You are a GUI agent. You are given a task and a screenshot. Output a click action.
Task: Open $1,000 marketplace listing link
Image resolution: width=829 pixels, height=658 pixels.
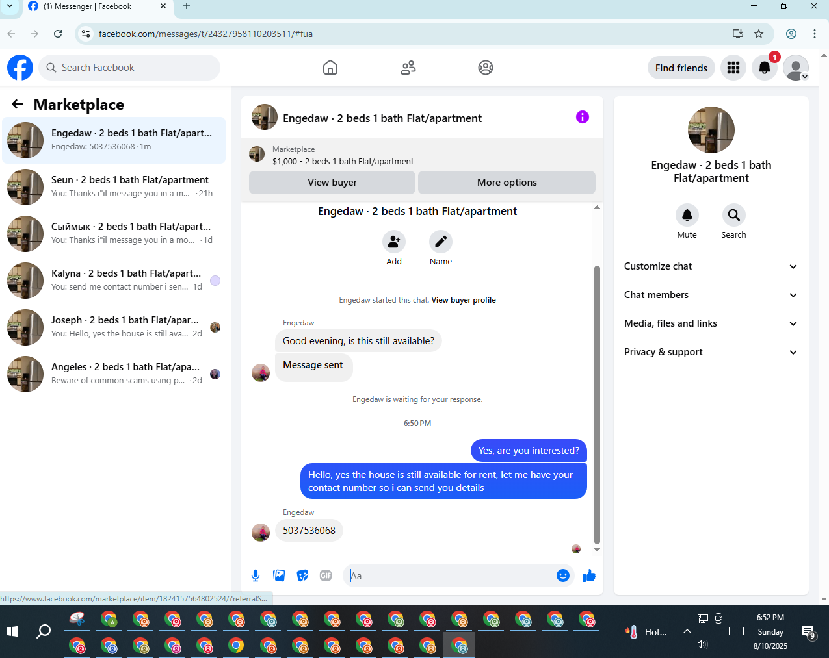click(x=343, y=161)
